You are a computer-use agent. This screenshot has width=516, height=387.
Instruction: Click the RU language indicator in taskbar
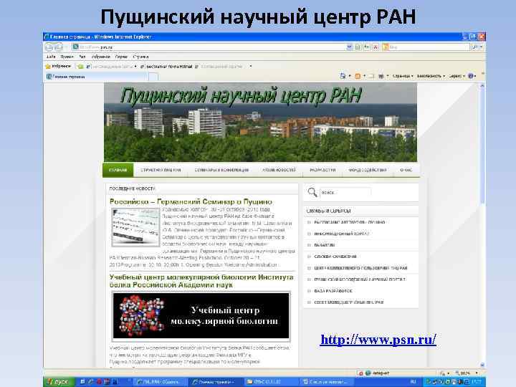coord(414,382)
